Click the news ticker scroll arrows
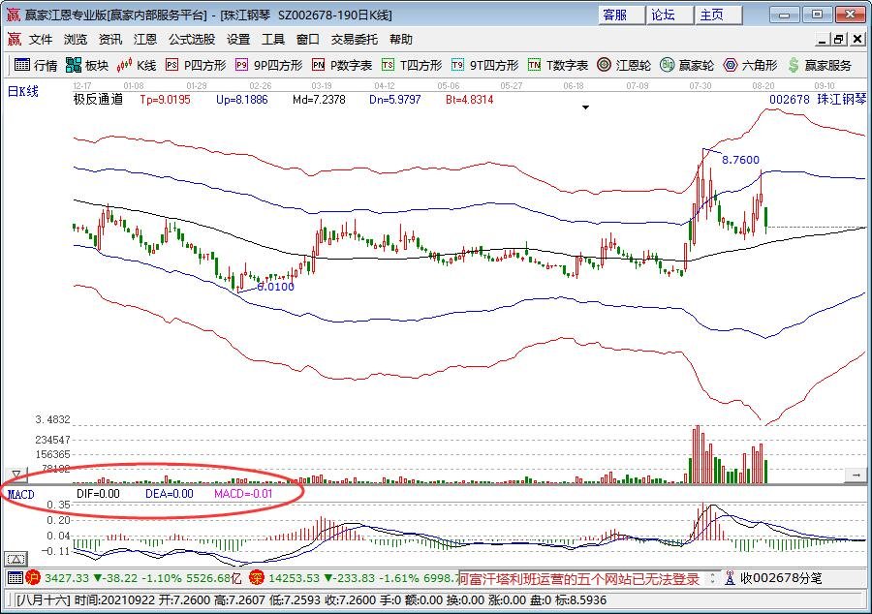872x614 pixels. pyautogui.click(x=712, y=578)
